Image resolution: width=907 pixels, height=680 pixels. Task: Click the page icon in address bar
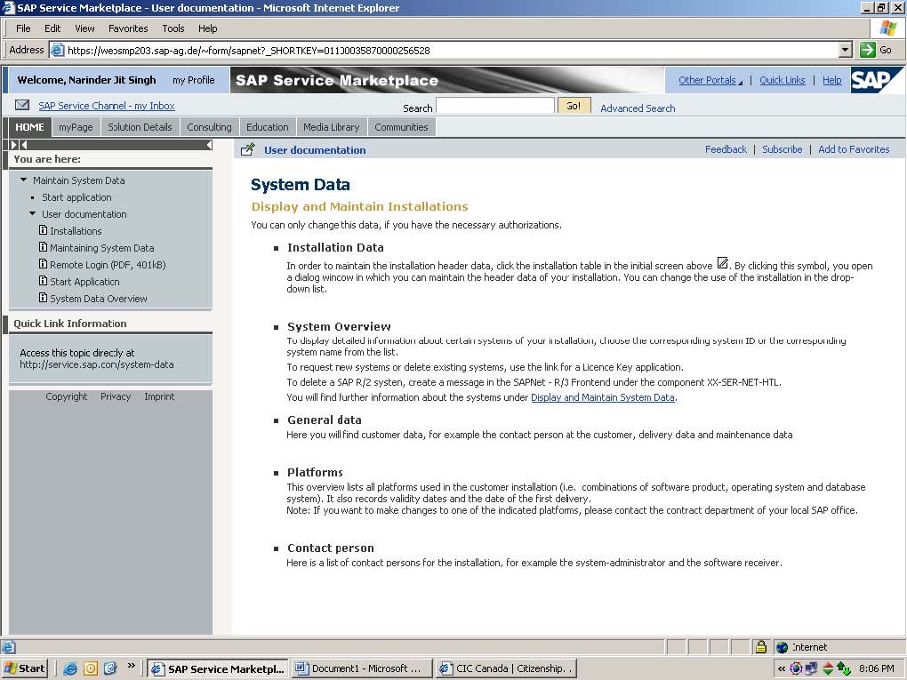click(x=57, y=51)
